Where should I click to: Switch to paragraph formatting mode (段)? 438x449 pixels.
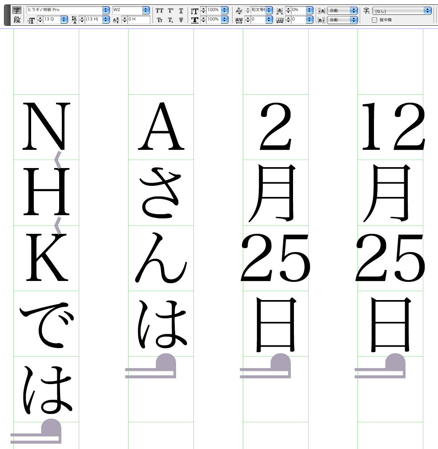tap(17, 20)
